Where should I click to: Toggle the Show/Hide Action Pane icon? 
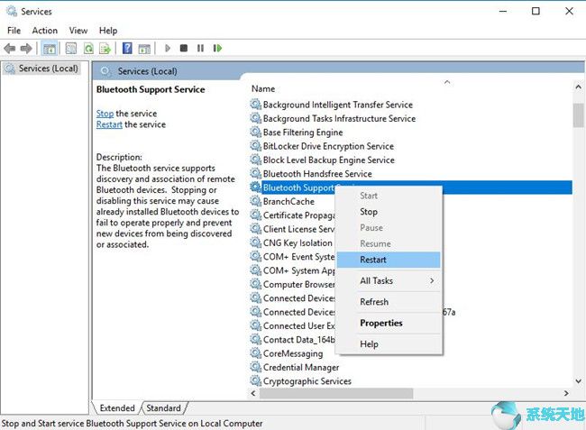(x=144, y=48)
